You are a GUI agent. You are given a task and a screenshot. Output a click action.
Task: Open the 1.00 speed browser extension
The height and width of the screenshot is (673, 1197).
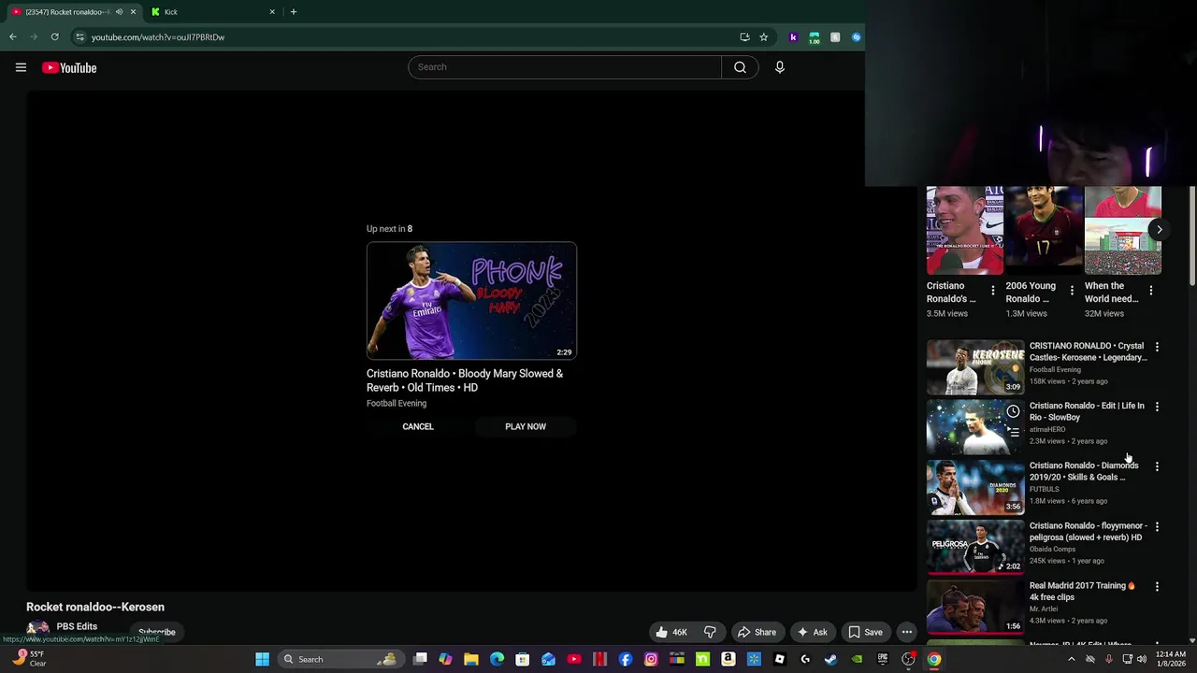815,37
